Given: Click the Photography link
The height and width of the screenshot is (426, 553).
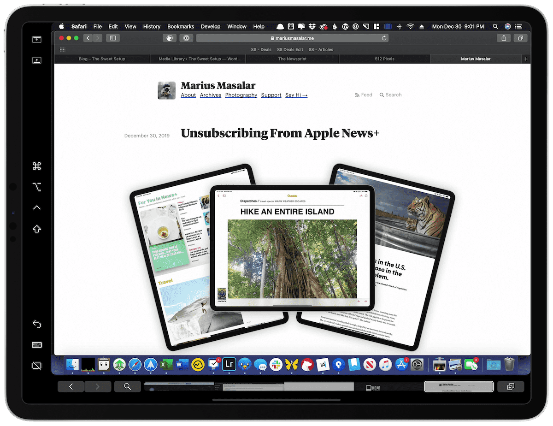Looking at the screenshot, I should [241, 95].
